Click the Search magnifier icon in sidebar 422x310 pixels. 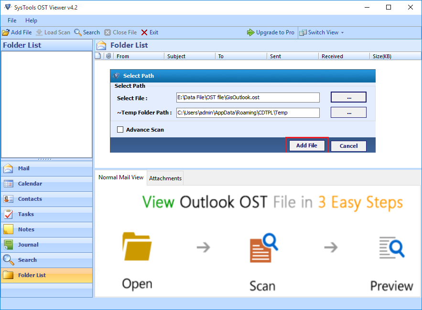click(8, 260)
